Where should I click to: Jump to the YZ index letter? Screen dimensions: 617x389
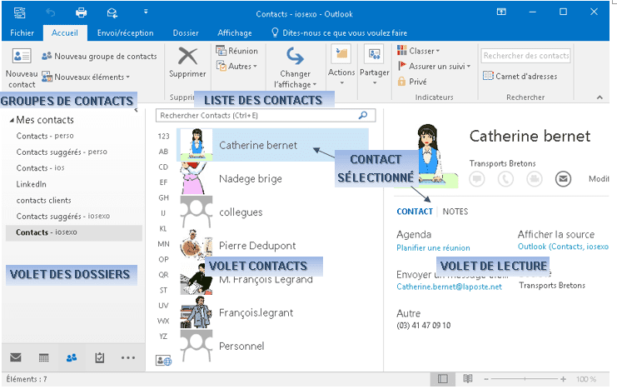coord(164,337)
